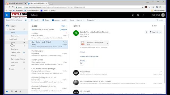
Task: Go forward in browser history
Action: [x=10, y=7]
